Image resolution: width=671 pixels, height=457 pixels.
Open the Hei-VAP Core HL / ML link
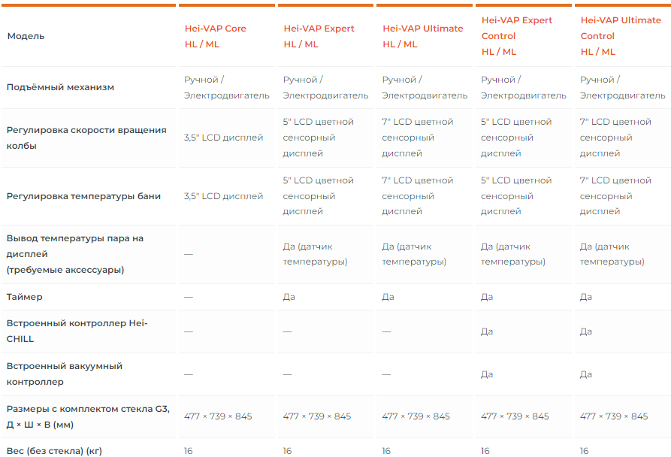[215, 36]
